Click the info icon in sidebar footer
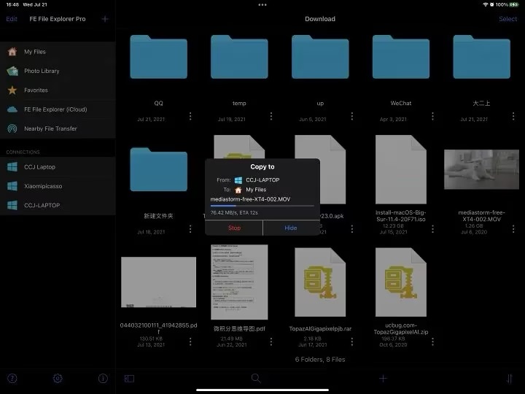Viewport: 525px width, 394px height. (103, 379)
